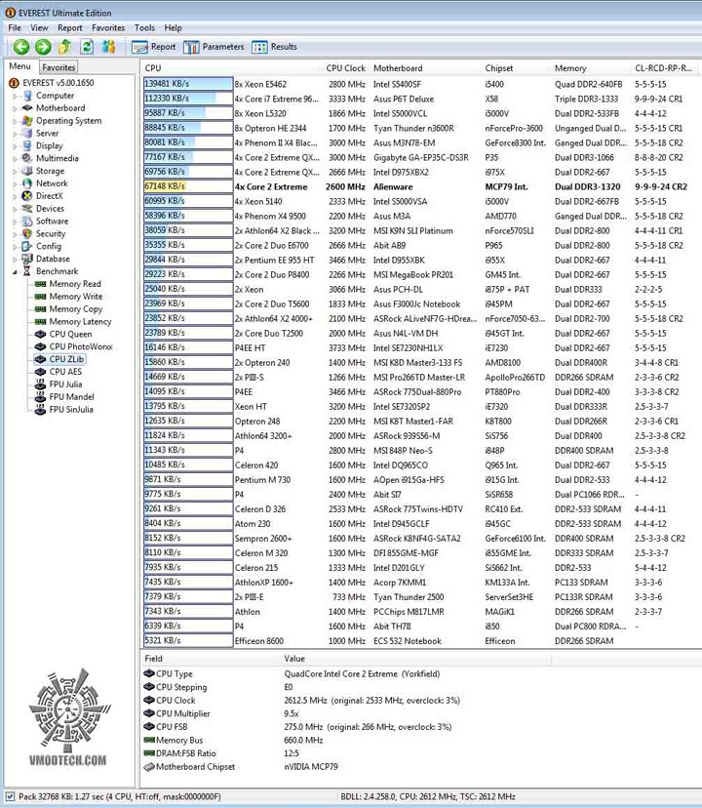
Task: Expand the Config tree node
Action: [15, 246]
